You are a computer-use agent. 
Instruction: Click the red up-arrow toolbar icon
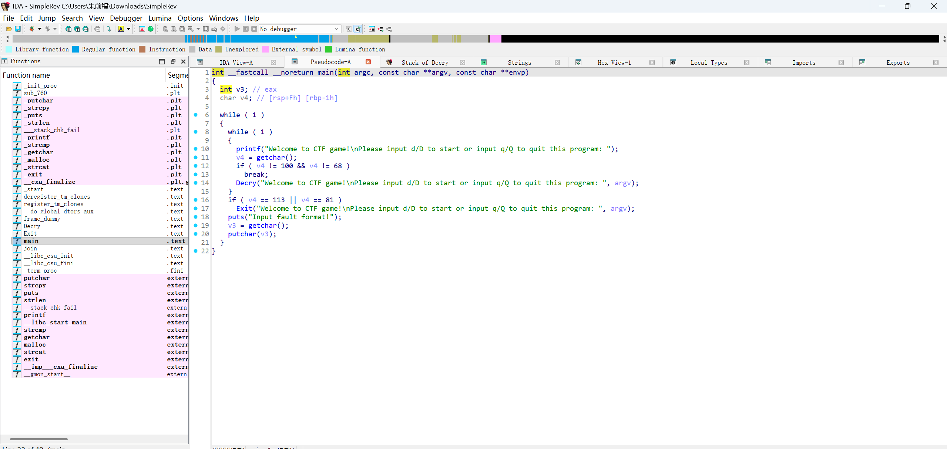142,29
